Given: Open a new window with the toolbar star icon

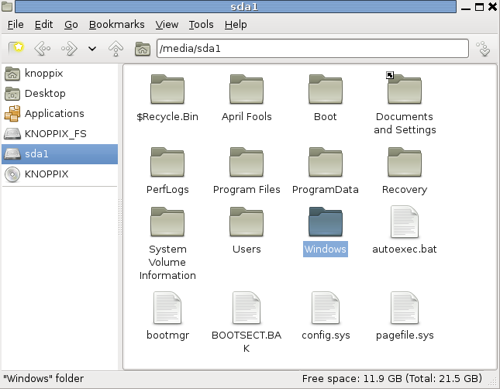Looking at the screenshot, I should (16, 49).
